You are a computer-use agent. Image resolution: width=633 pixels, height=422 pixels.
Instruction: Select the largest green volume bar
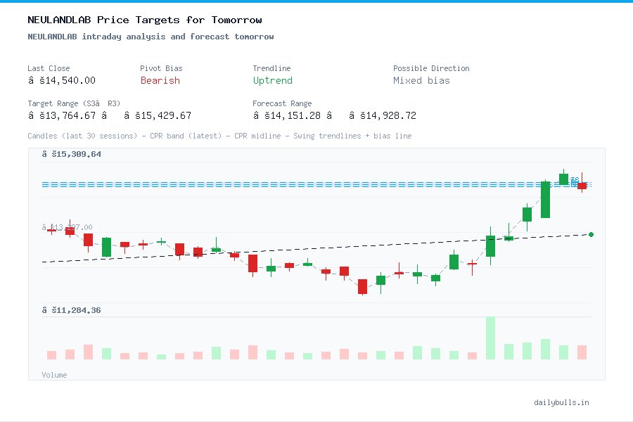tap(490, 339)
